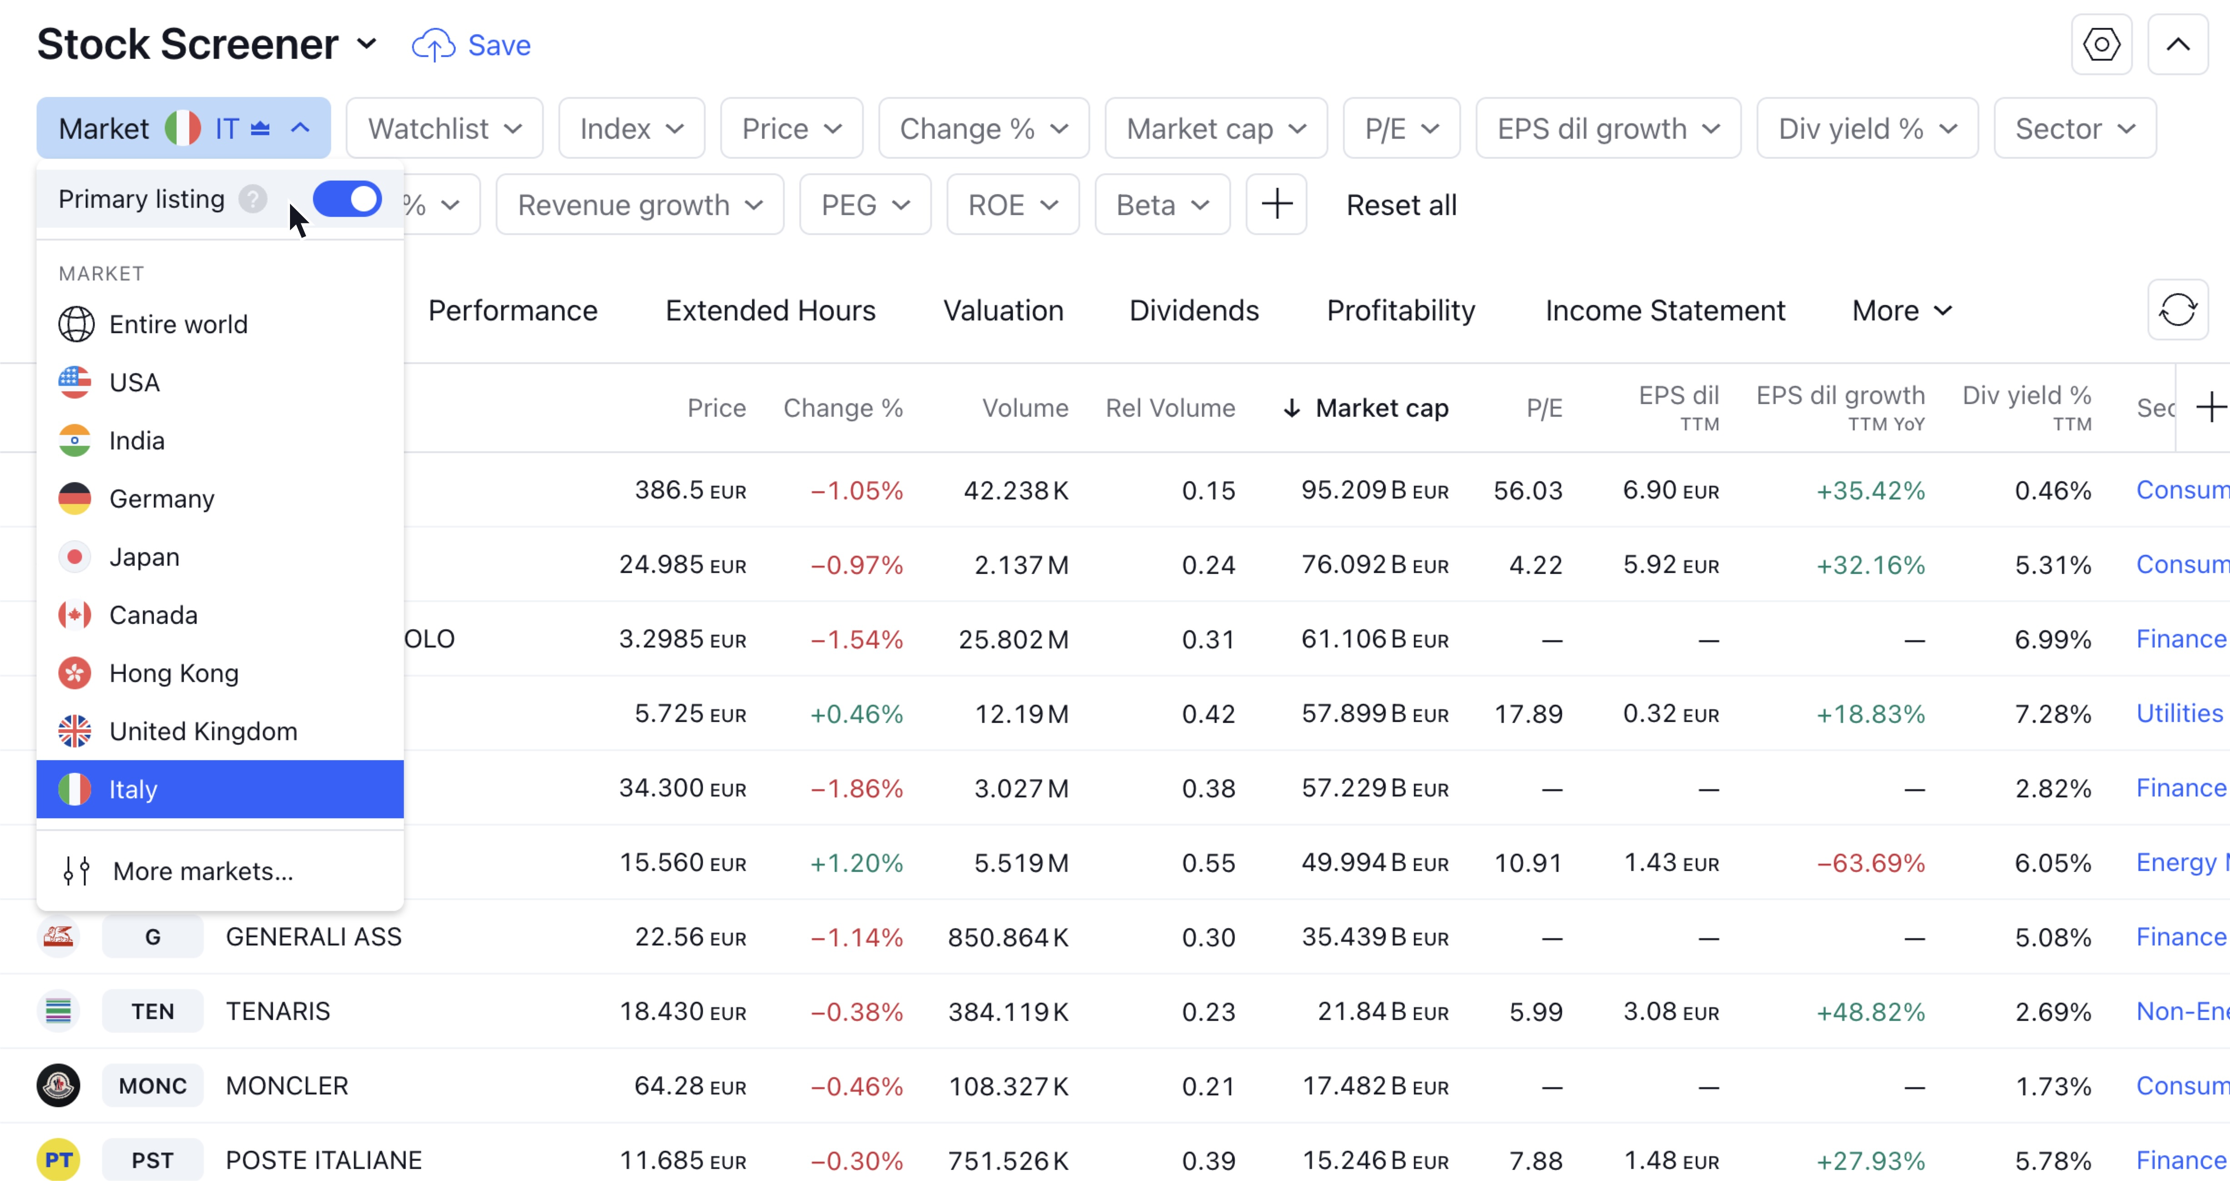Click the refresh data icon
Screen dimensions: 2230x1181
click(2177, 310)
